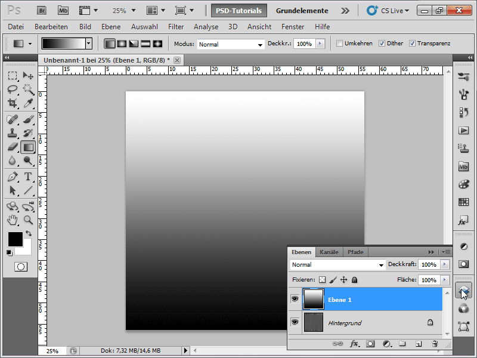Viewport: 477px width, 358px height.
Task: Open the Ebenen panel options menu
Action: 446,252
